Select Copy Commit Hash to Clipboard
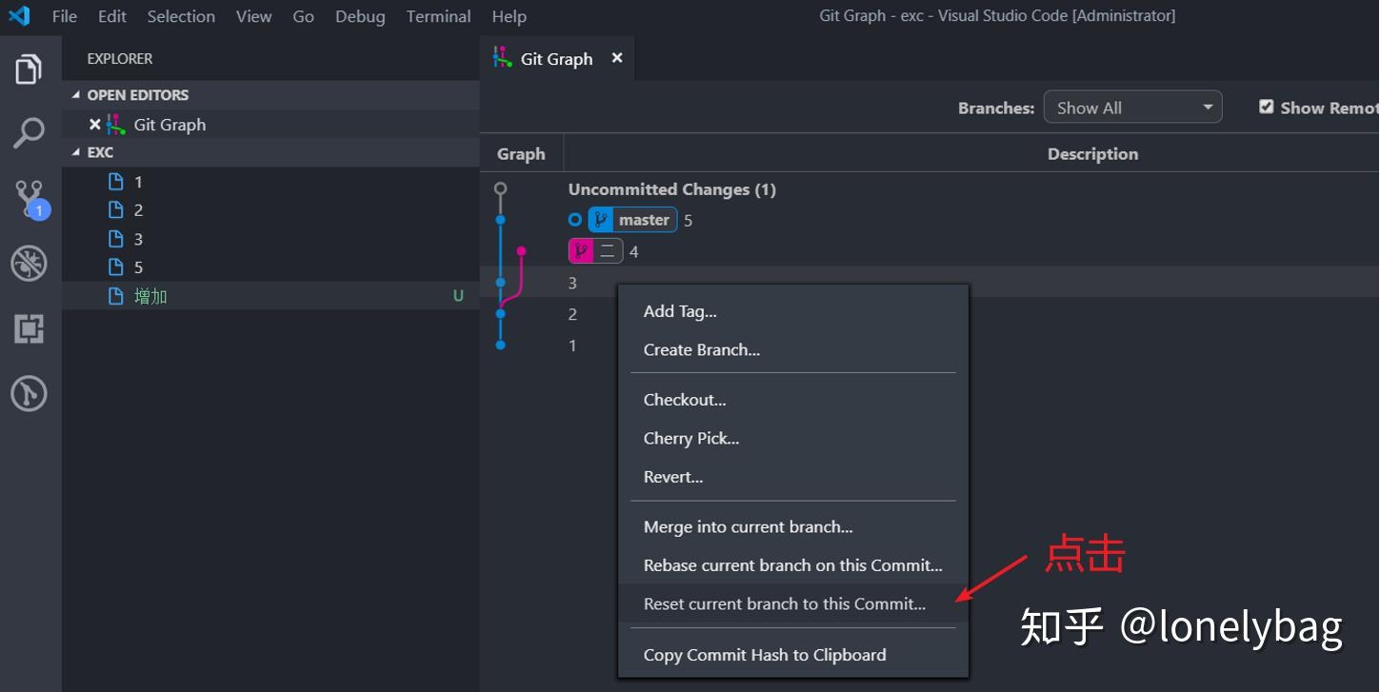Image resolution: width=1380 pixels, height=692 pixels. (793, 654)
